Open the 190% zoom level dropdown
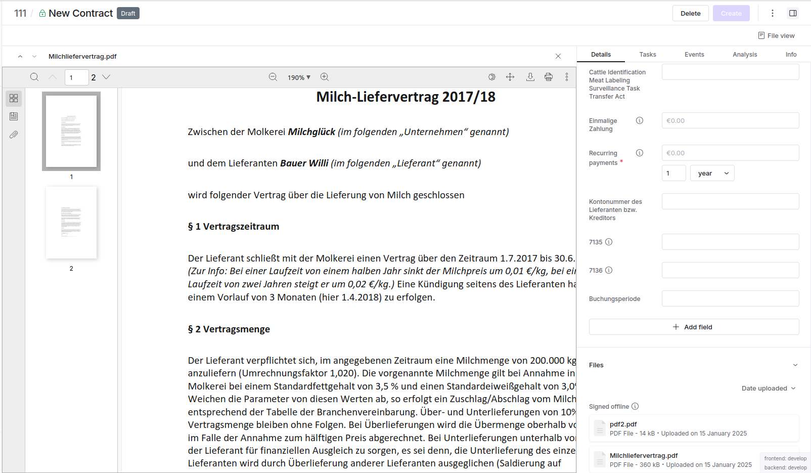 (x=299, y=77)
